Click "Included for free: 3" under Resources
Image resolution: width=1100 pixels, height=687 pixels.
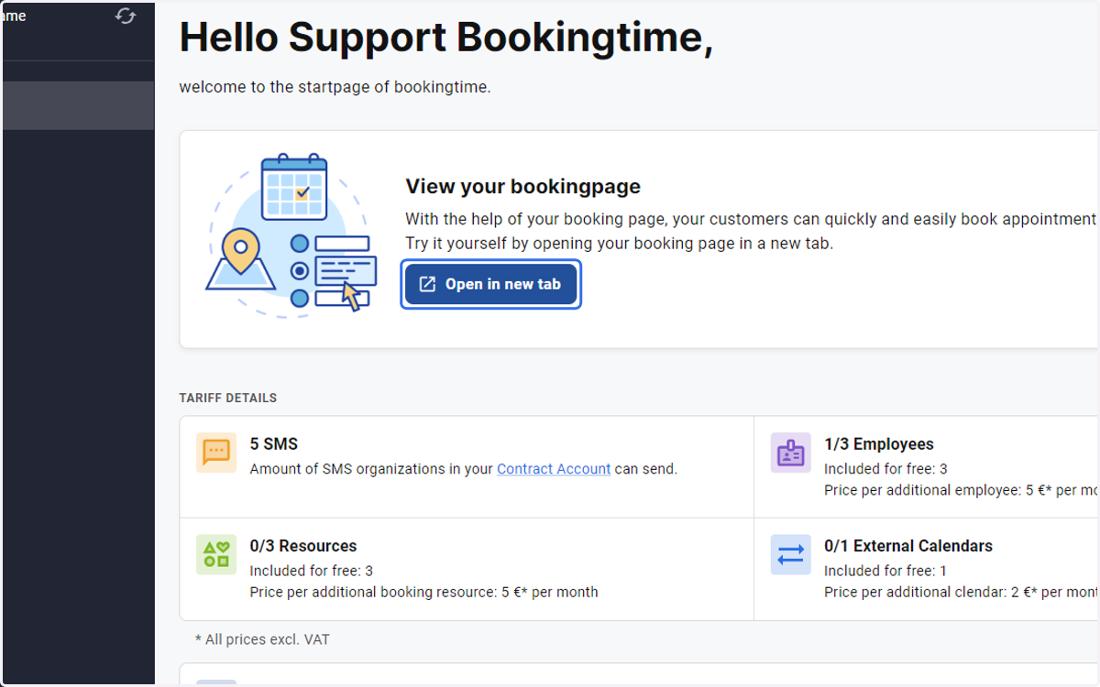coord(312,571)
